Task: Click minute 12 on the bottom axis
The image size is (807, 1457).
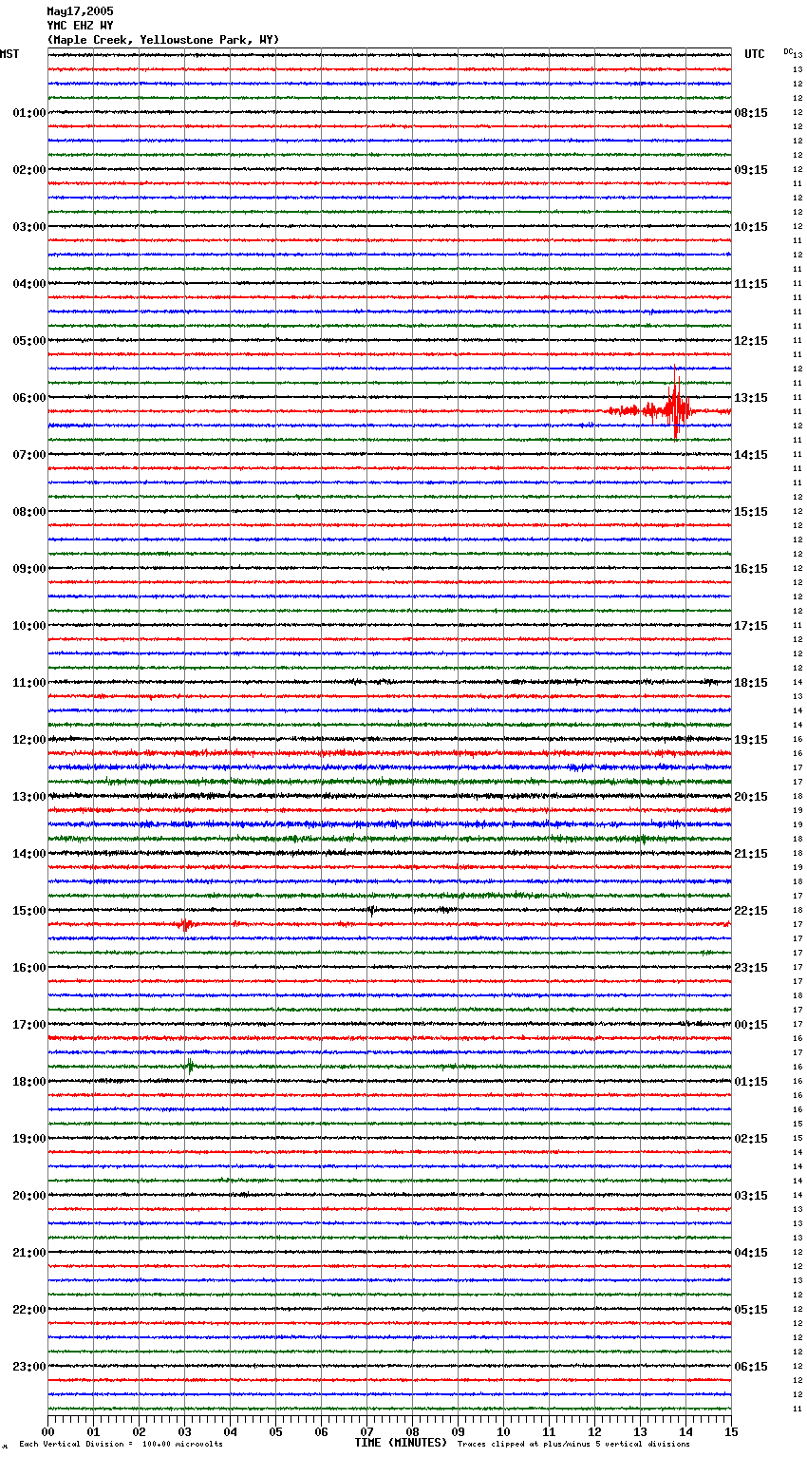Action: pos(594,1431)
